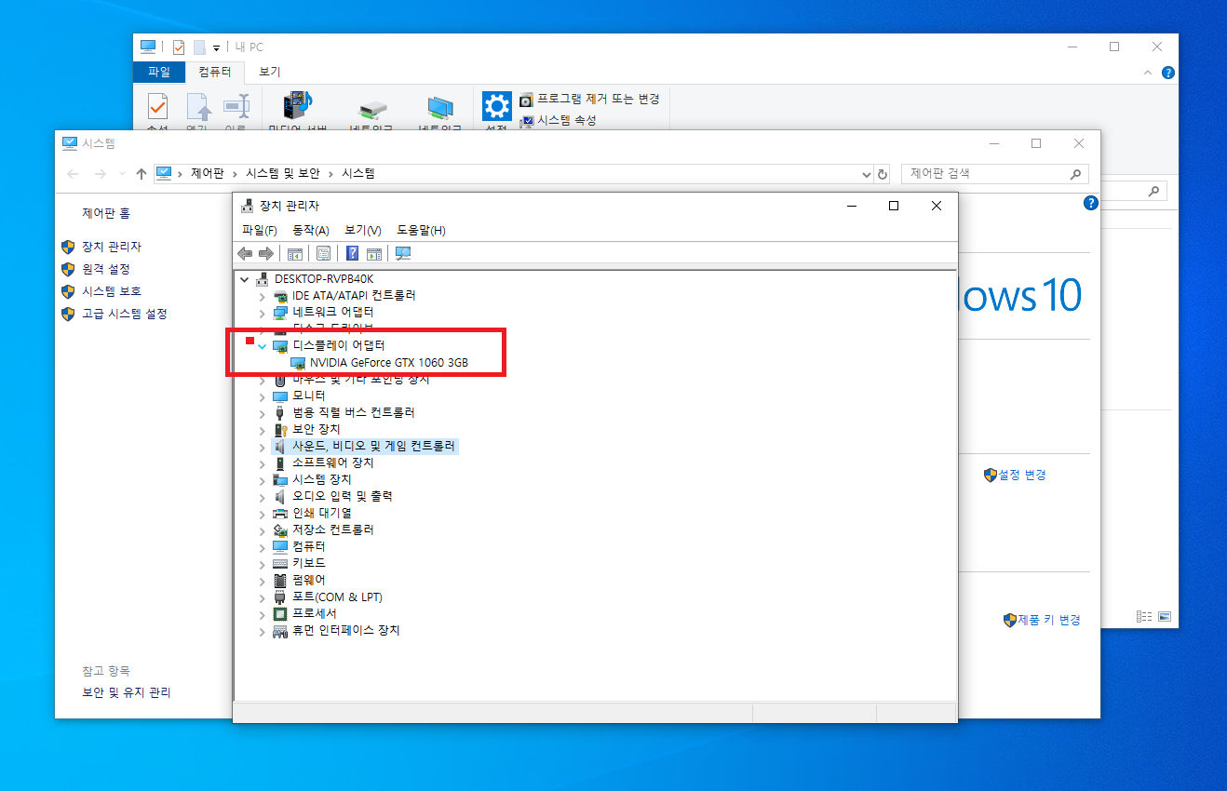Click the 제어판 홈 link
Viewport: 1227px width, 791px height.
[106, 213]
